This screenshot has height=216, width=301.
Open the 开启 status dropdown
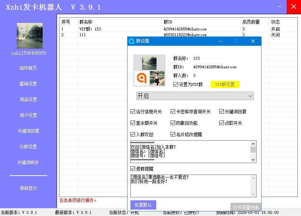click(249, 96)
